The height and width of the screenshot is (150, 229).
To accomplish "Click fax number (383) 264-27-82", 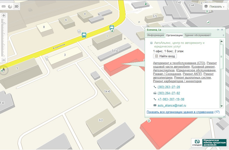I will point(169,93).
